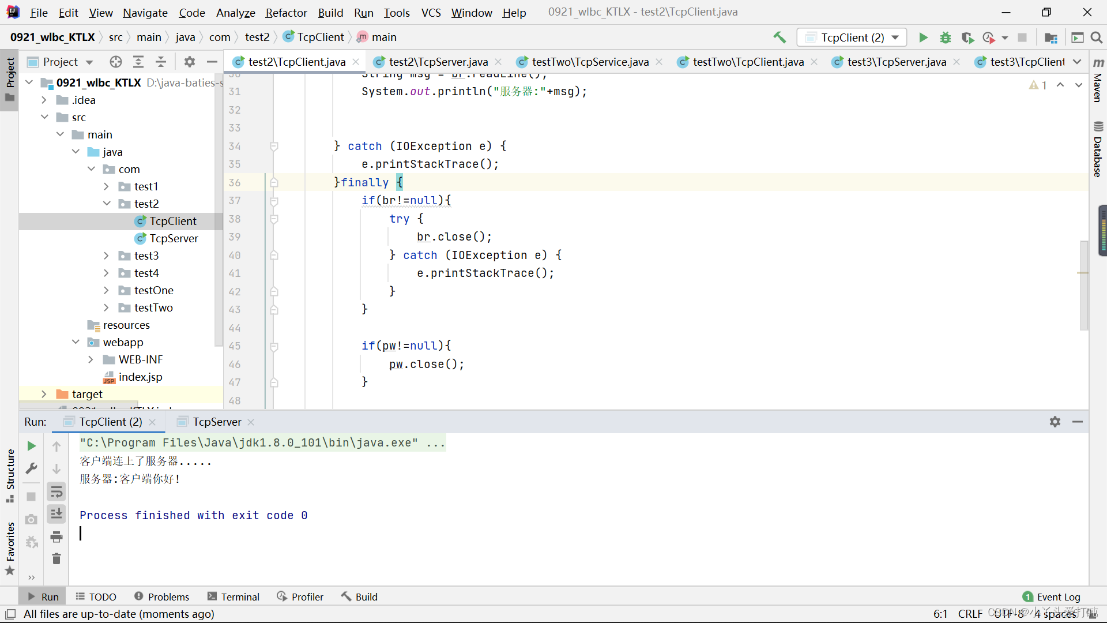The height and width of the screenshot is (623, 1107).
Task: Open the Refactor menu
Action: click(x=286, y=12)
